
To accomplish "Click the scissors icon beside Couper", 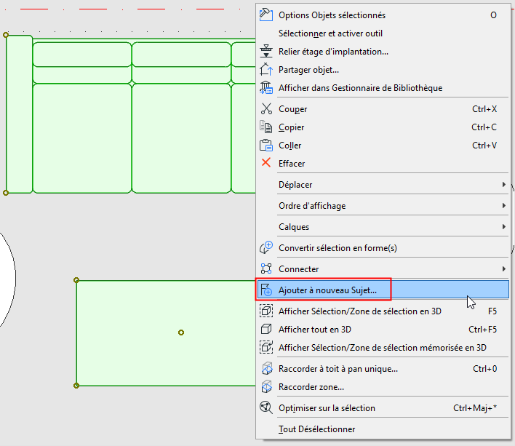I will tap(266, 108).
